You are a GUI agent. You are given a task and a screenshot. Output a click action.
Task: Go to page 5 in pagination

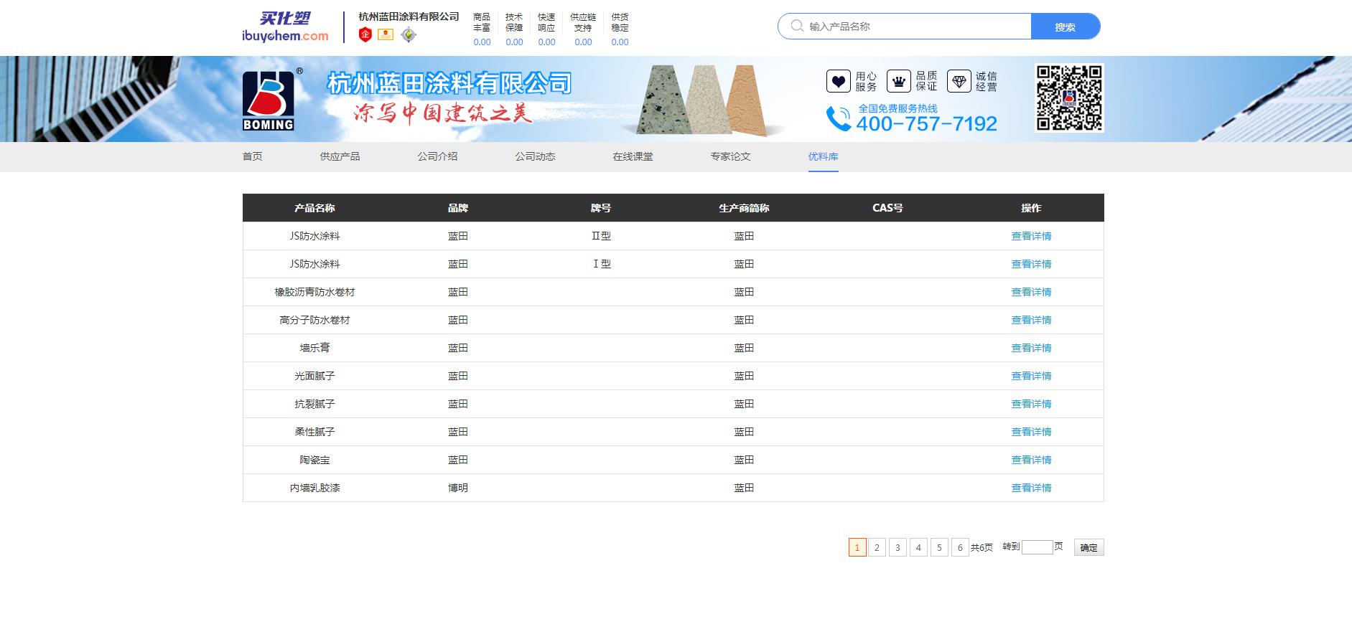(939, 547)
